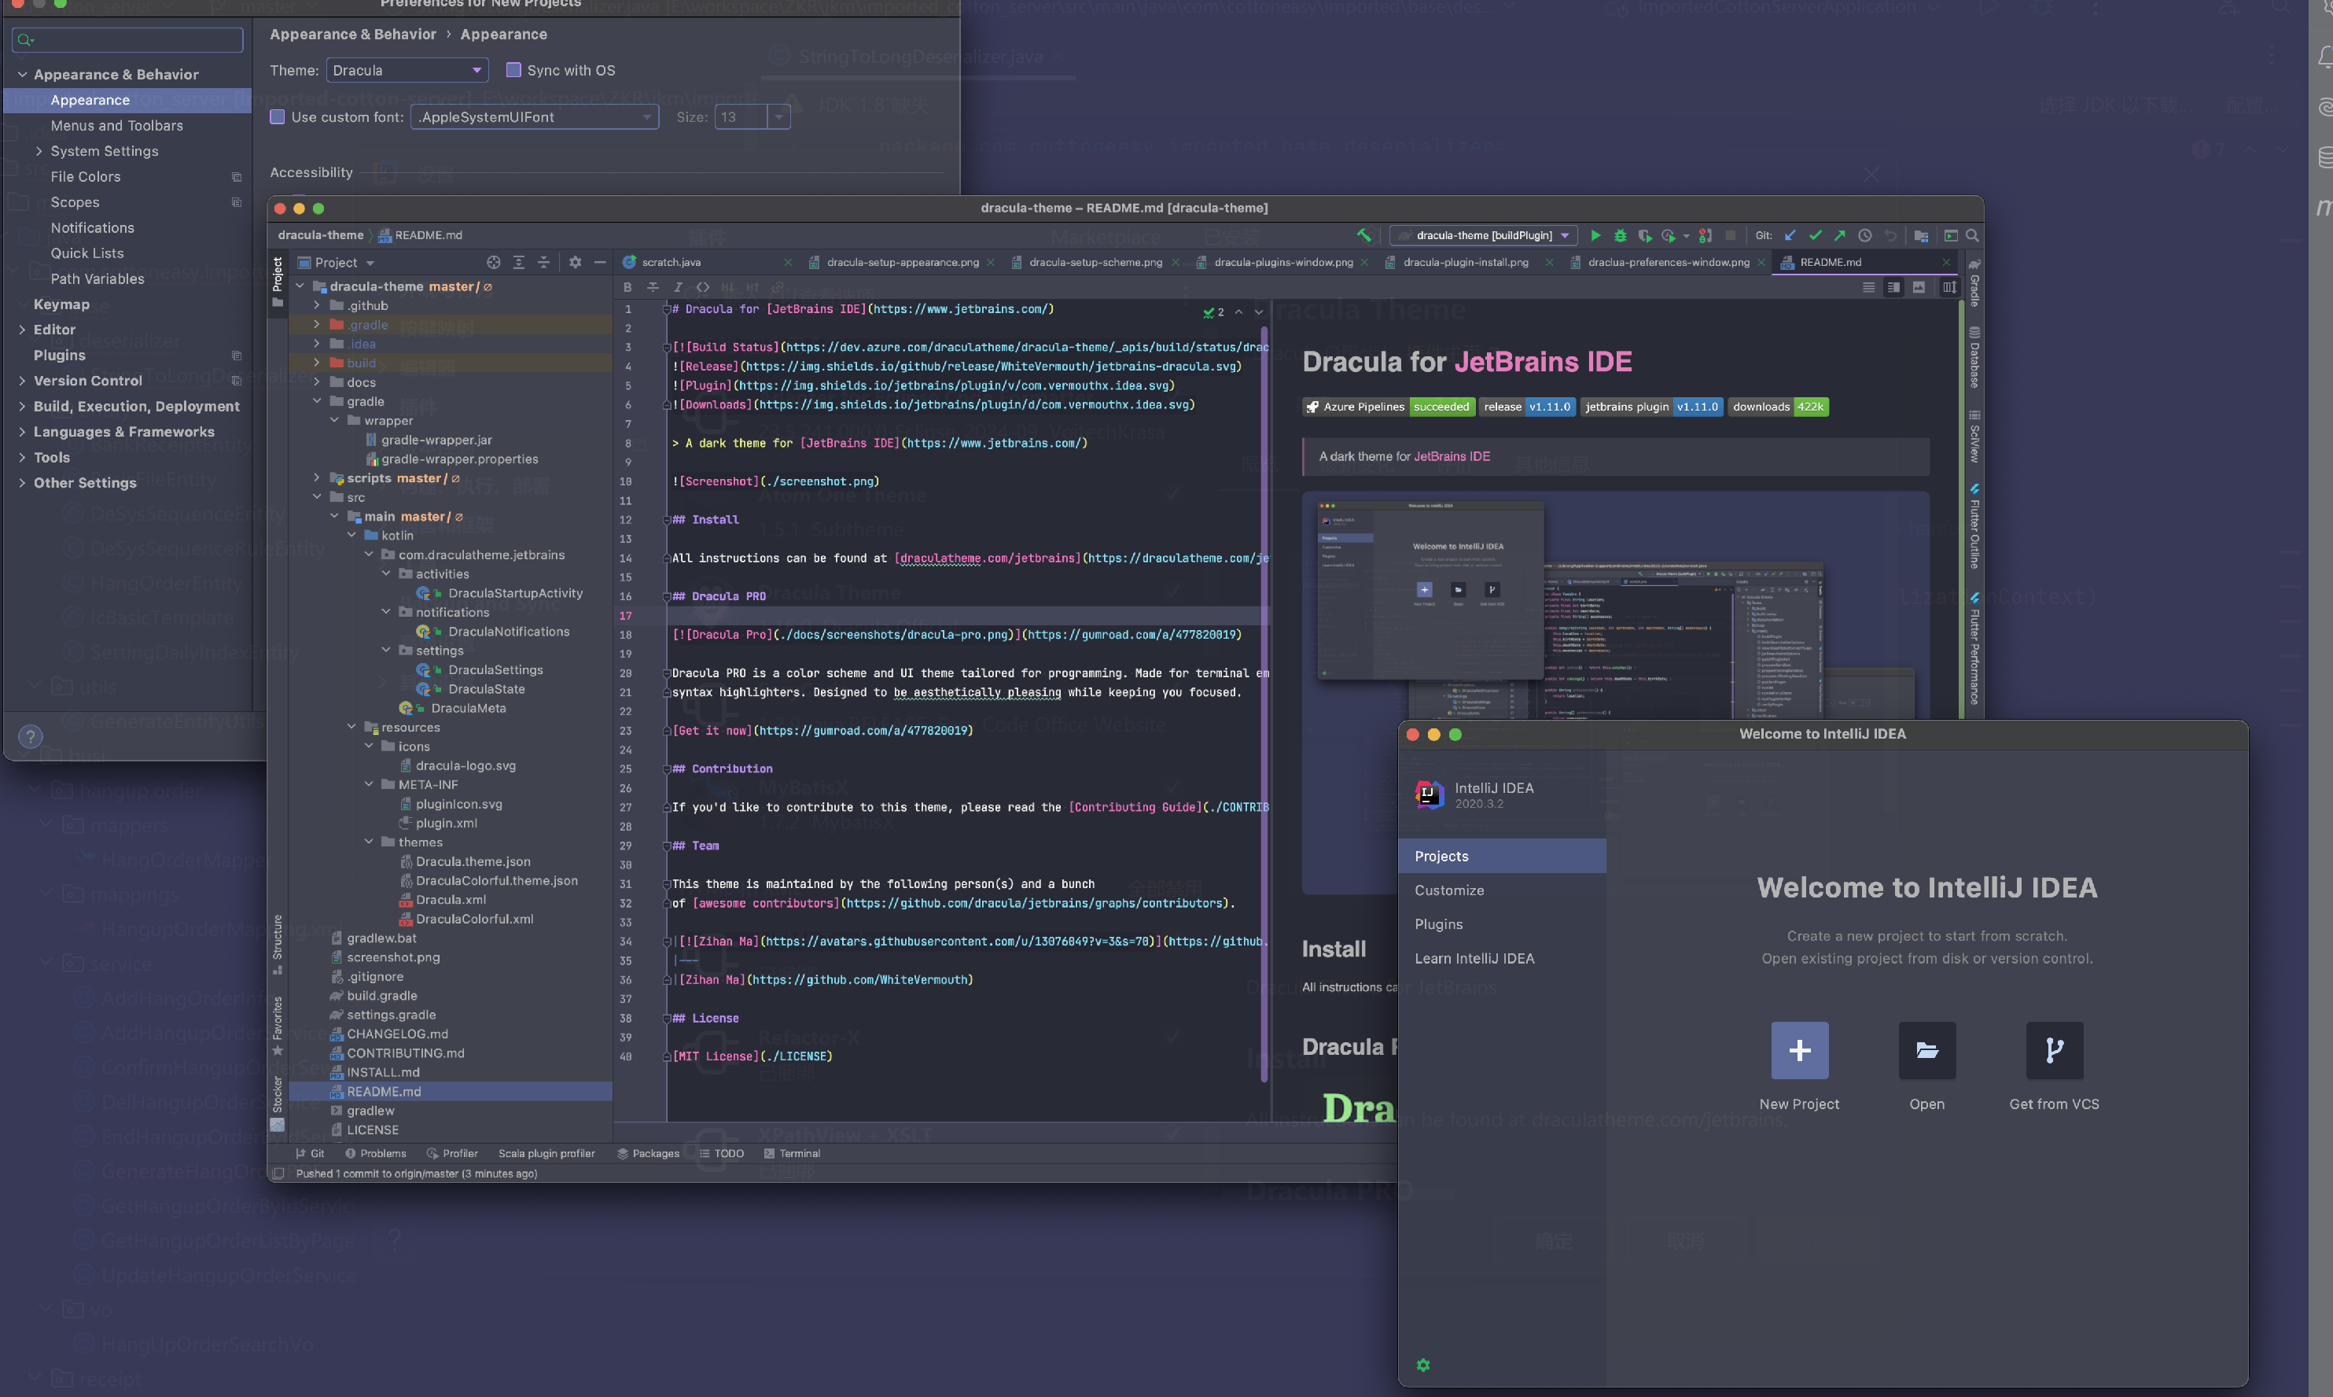
Task: Click the Get from VCS branch icon
Action: (x=2055, y=1049)
